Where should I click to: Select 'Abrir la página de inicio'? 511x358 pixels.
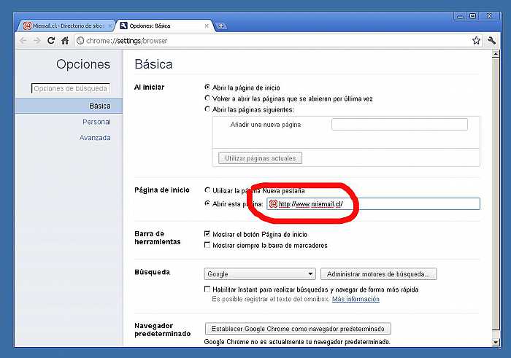(x=207, y=87)
